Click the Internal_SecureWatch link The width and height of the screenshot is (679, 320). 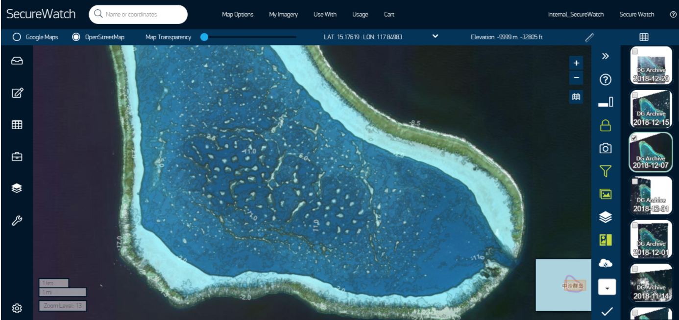576,15
